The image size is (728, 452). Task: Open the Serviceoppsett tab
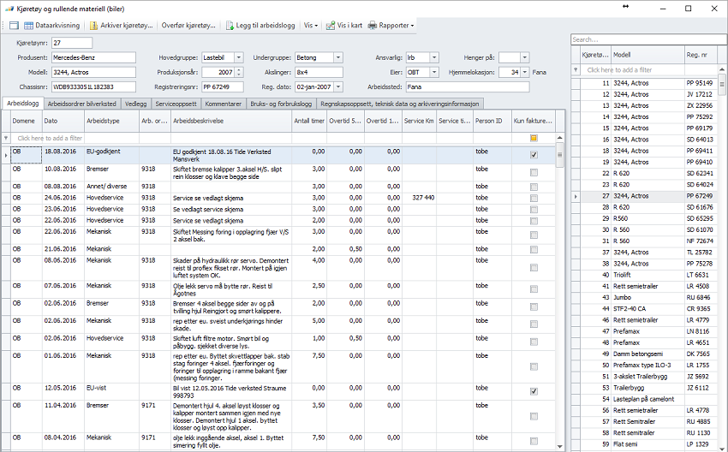click(176, 103)
